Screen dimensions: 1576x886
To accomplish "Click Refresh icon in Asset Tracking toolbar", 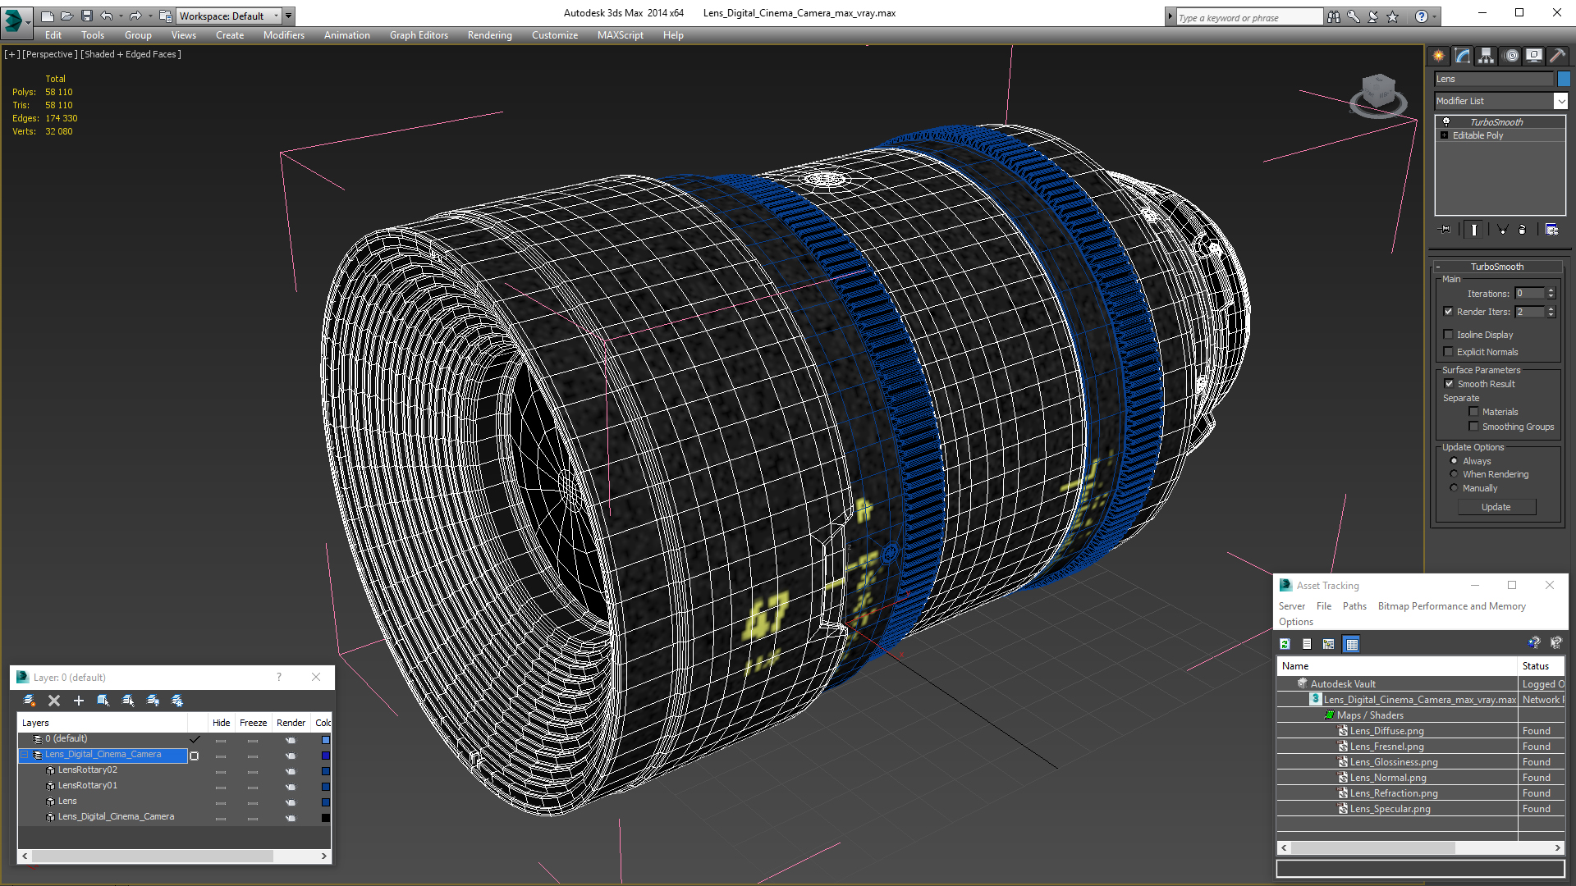I will pyautogui.click(x=1285, y=644).
